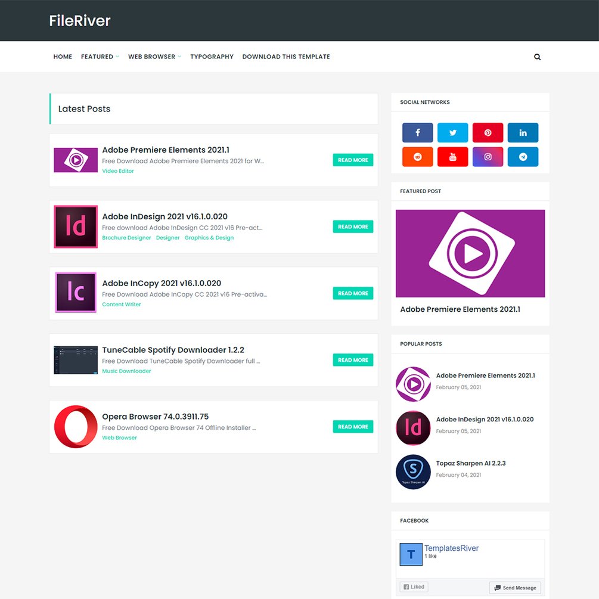This screenshot has height=599, width=599.
Task: Click the TuneCable Spotify Downloader screenshot thumbnail
Action: click(x=76, y=360)
